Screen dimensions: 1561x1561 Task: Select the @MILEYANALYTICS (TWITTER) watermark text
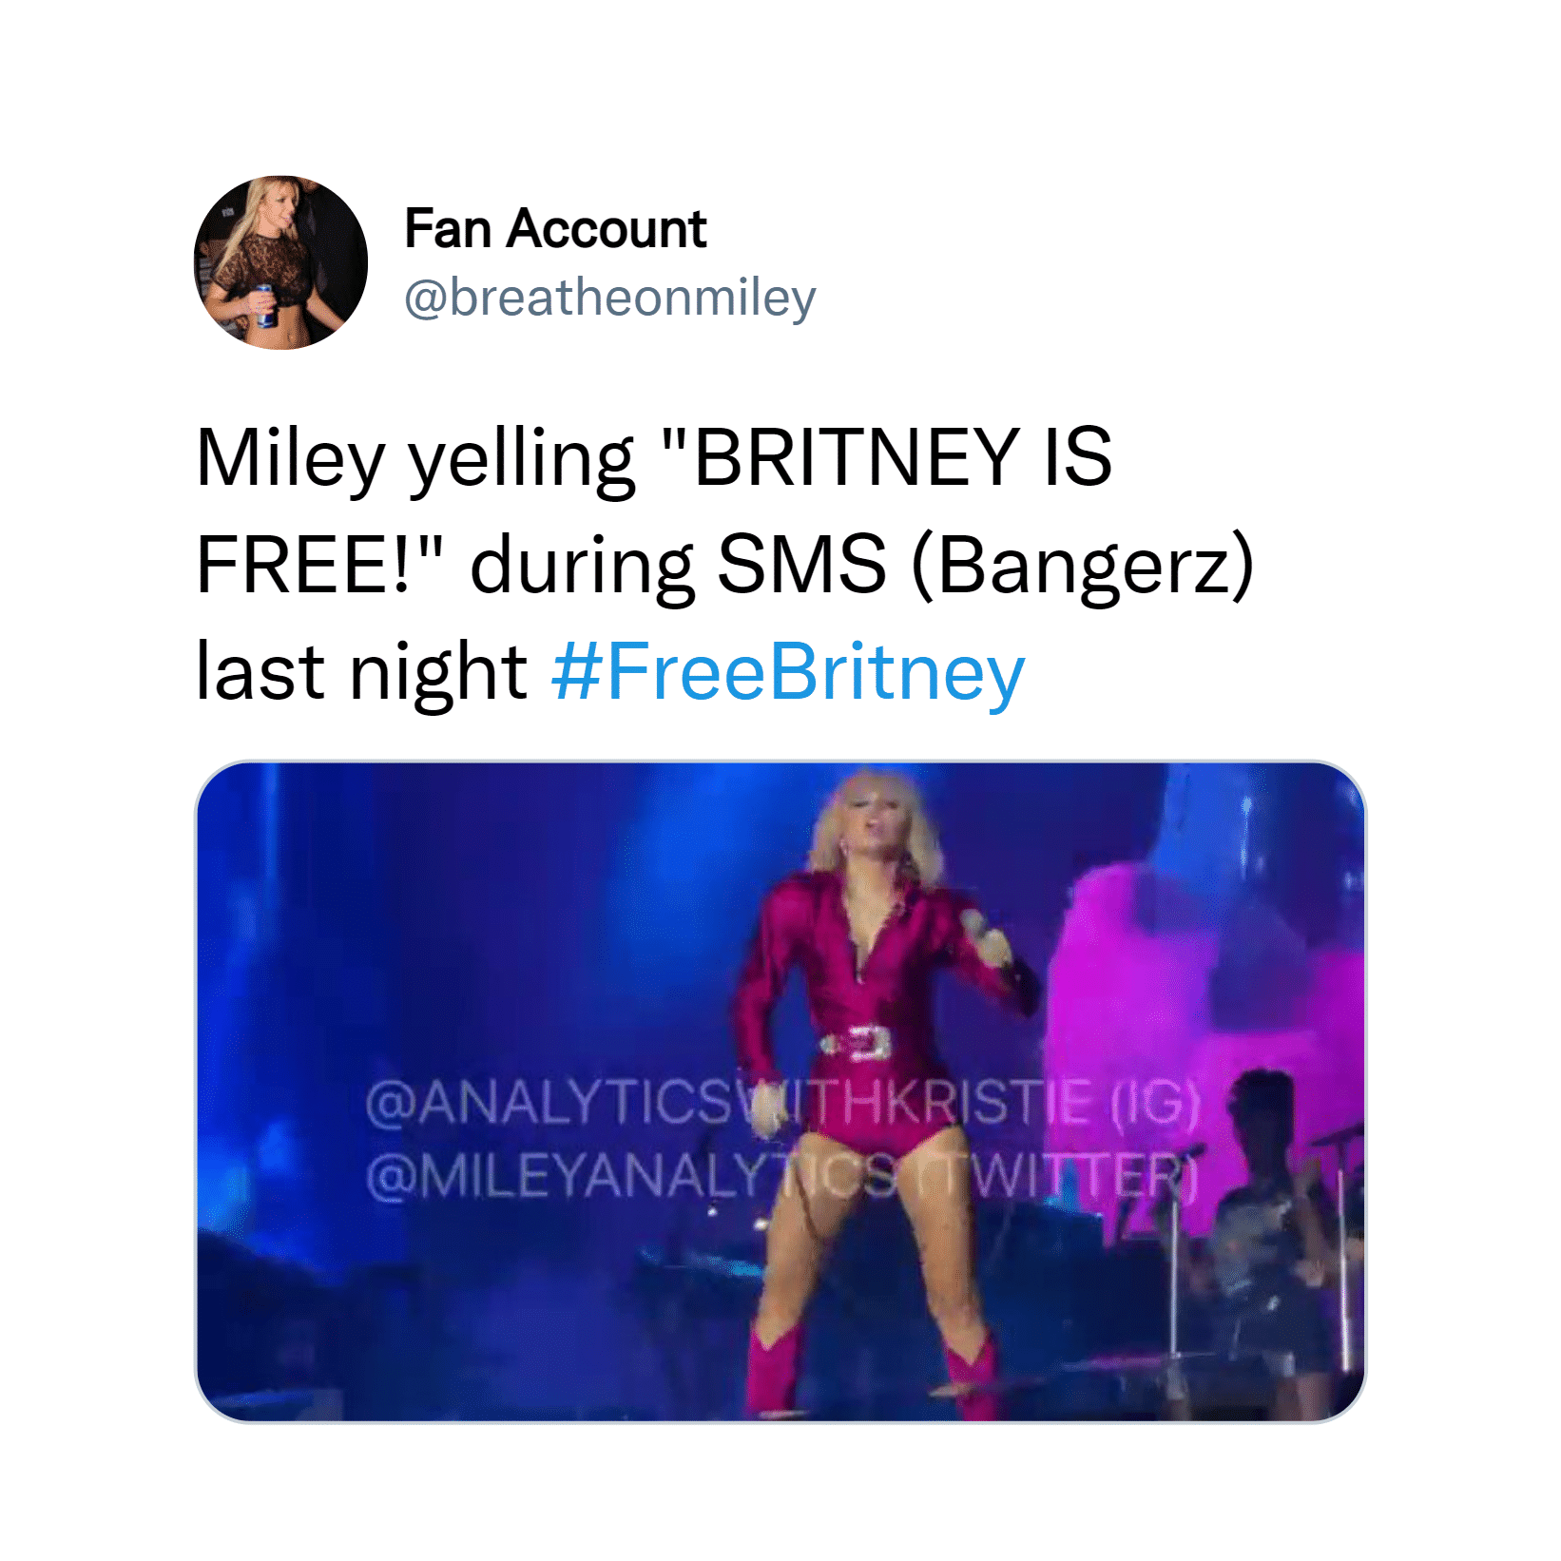[x=783, y=1179]
